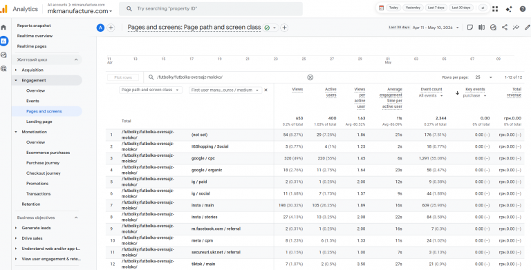531x270 pixels.
Task: Share this report via share icon
Action: point(505,28)
